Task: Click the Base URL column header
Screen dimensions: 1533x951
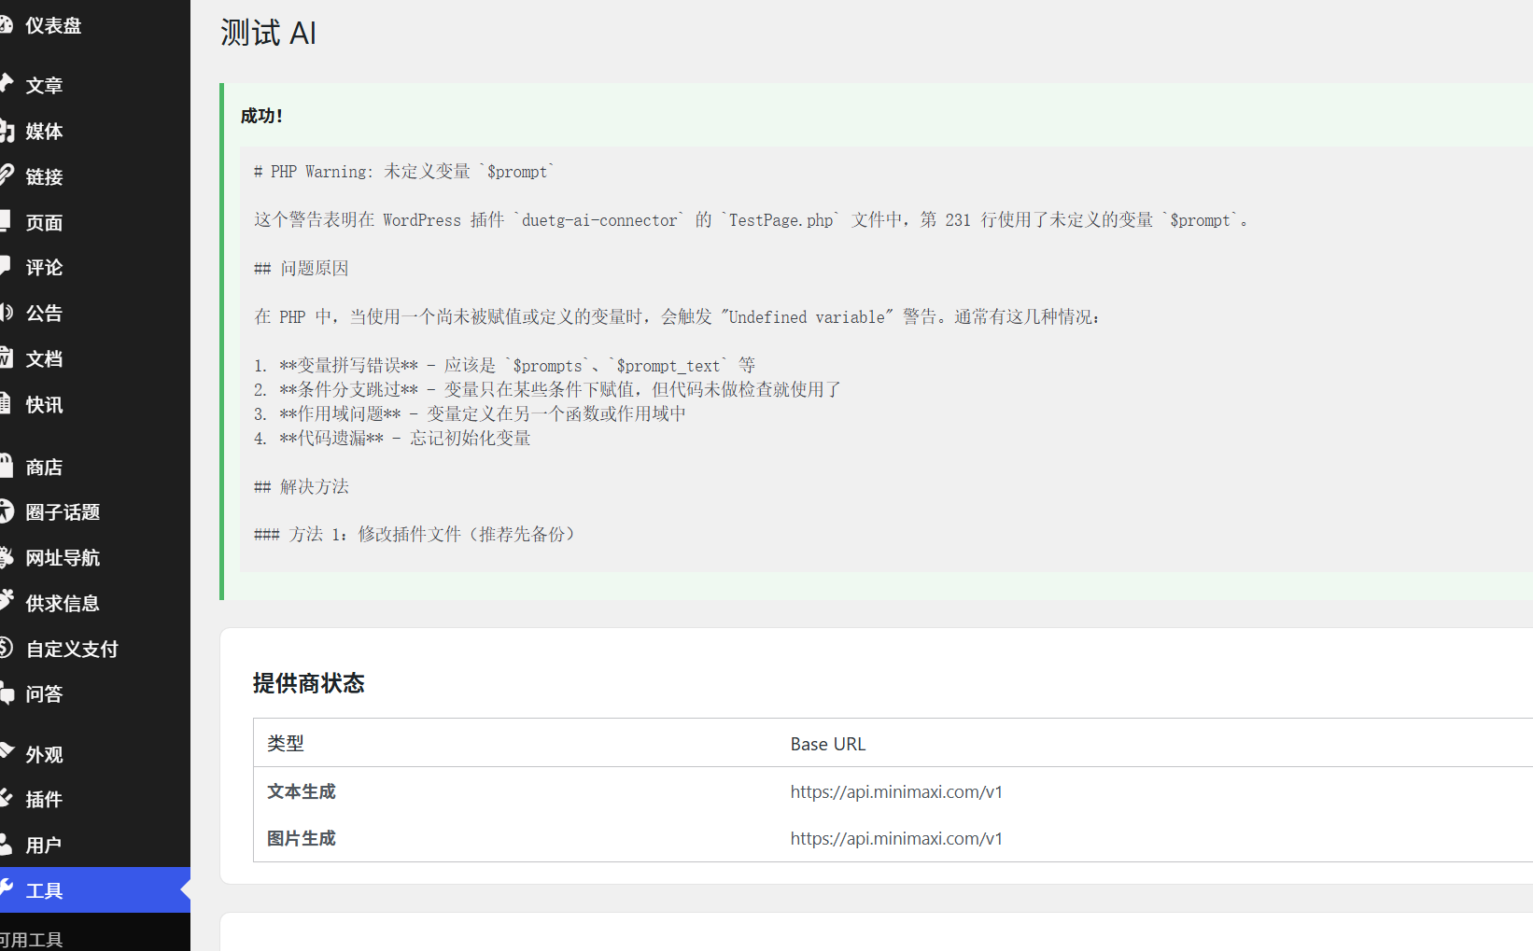Action: tap(828, 744)
